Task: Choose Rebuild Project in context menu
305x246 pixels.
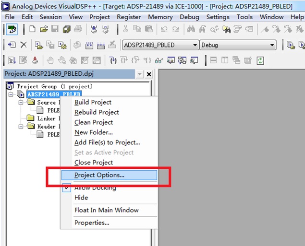Action: [x=109, y=112]
